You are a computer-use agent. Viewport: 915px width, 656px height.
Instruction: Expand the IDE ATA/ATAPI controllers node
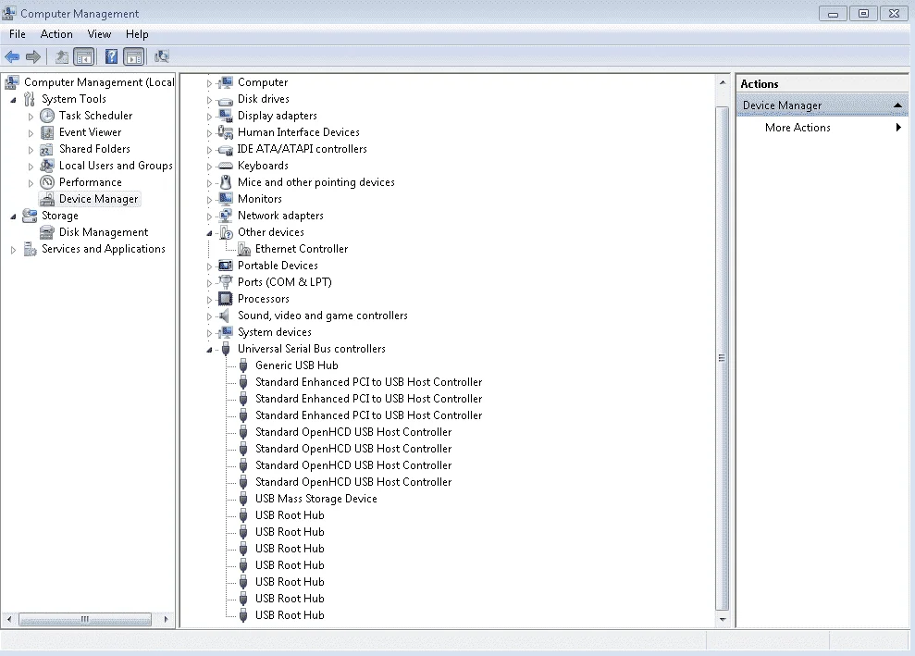click(209, 150)
